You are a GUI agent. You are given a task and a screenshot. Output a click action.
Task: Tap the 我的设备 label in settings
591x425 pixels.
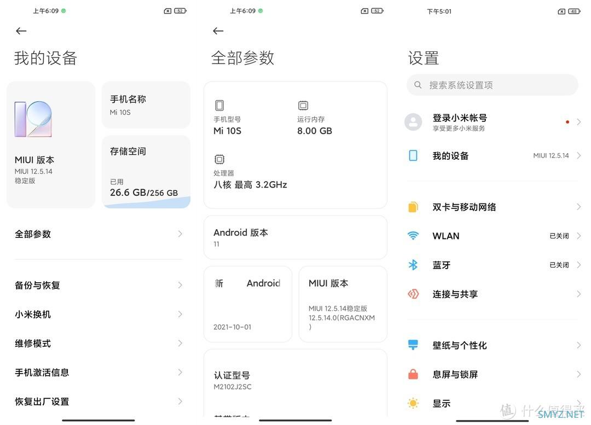450,155
